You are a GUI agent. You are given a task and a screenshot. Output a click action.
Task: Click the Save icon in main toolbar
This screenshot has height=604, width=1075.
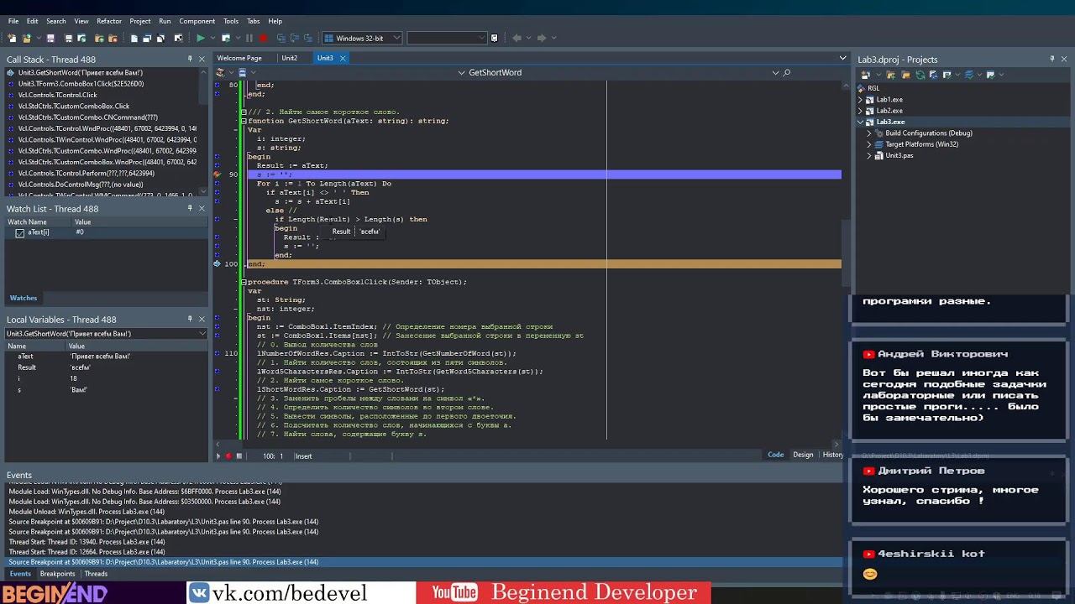[x=50, y=38]
